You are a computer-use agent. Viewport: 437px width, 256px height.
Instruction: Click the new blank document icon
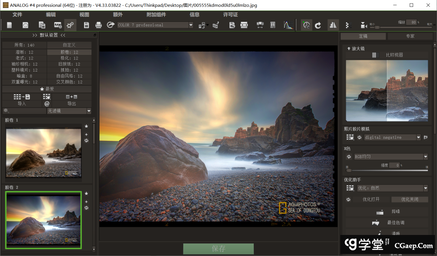(9, 25)
